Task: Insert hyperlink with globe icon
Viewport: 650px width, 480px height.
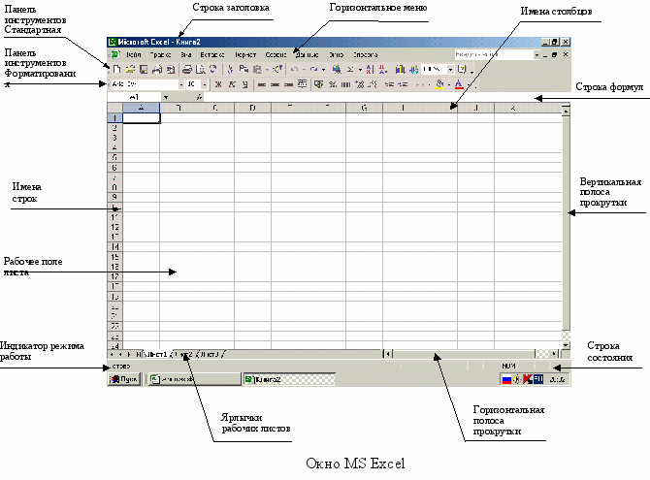Action: click(x=337, y=69)
